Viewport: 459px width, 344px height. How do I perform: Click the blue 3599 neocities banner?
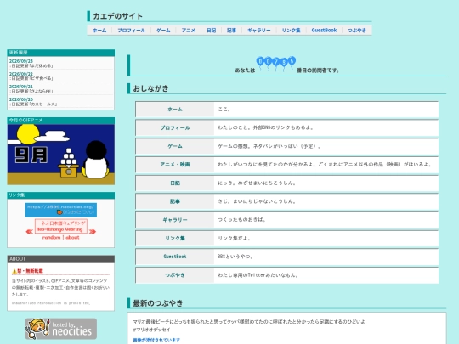61,210
